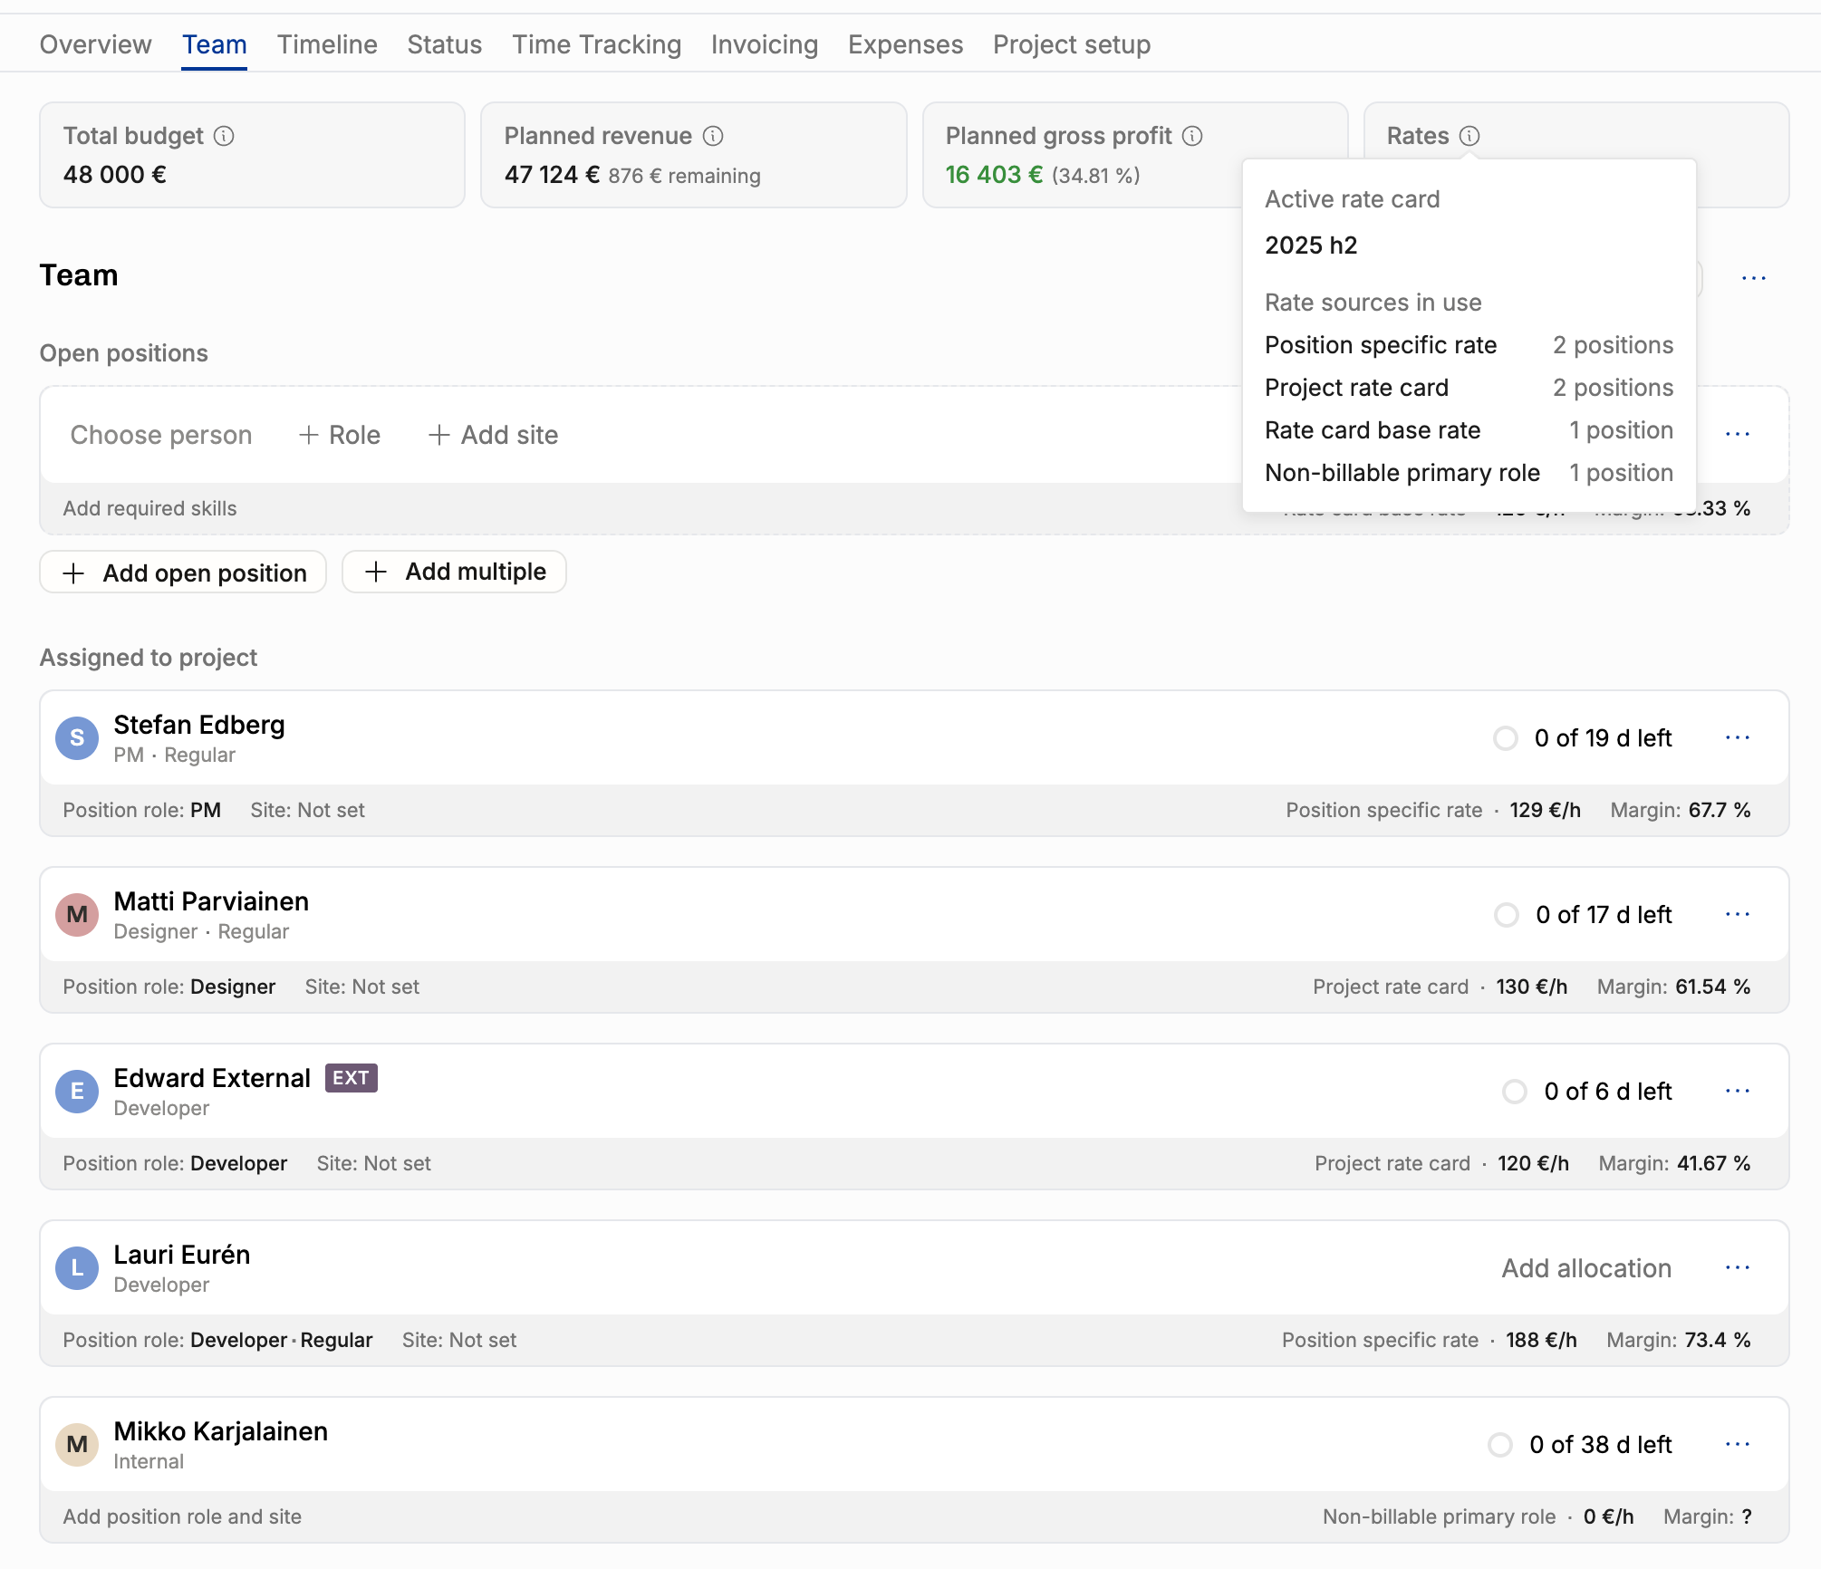Click Edward External's 120 €/h rate

tap(1533, 1163)
